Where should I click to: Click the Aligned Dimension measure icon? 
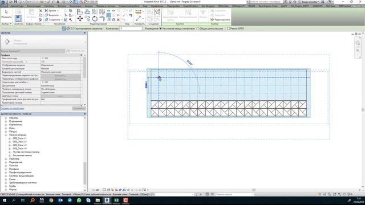(x=138, y=12)
